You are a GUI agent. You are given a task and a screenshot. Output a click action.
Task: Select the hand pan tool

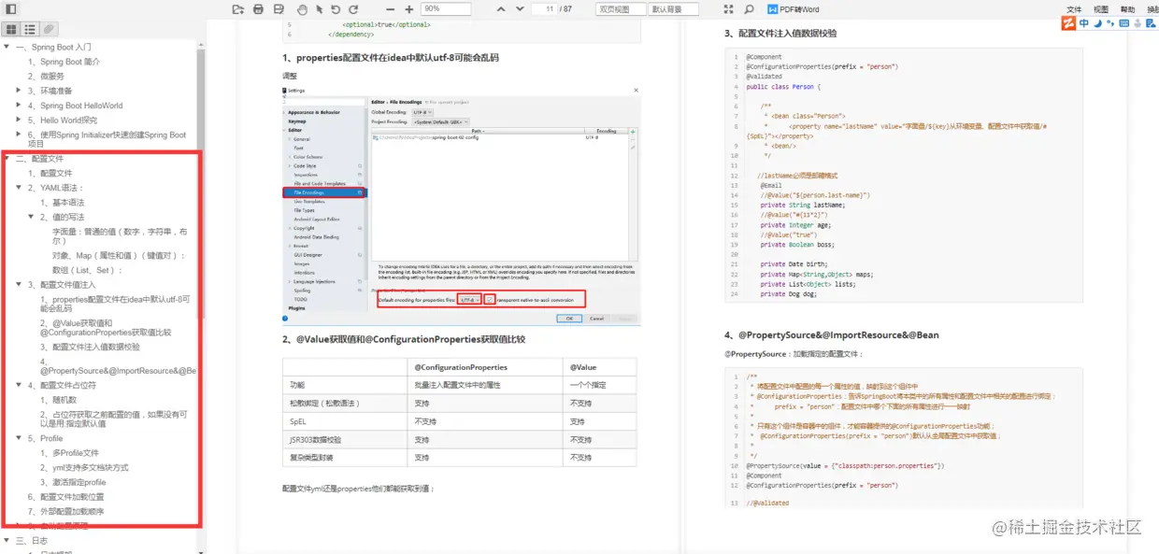click(303, 8)
